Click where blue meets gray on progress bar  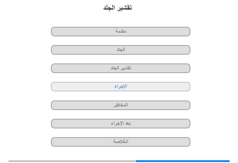[136, 161]
